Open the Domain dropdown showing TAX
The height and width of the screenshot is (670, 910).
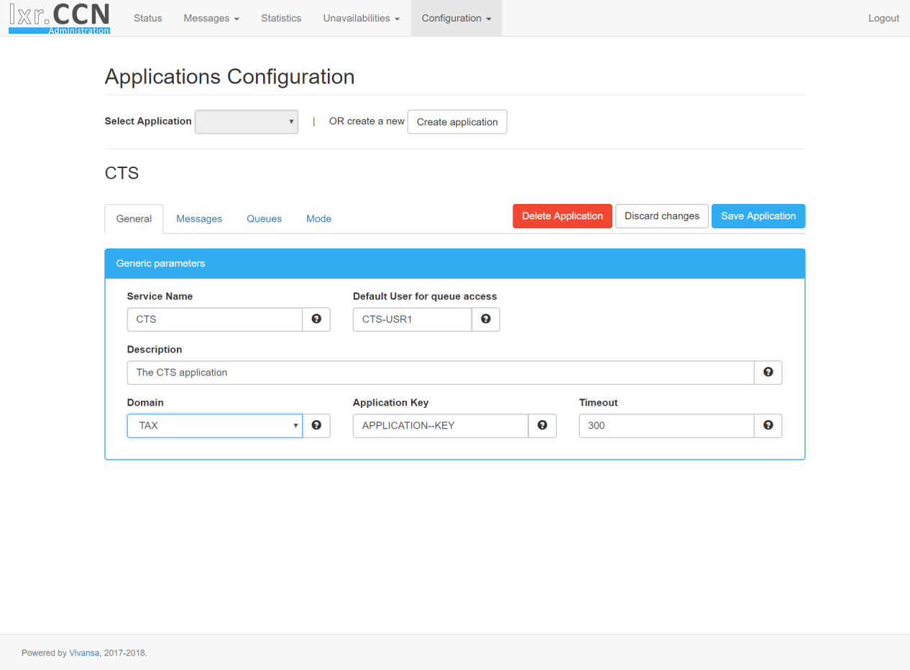[x=215, y=426]
